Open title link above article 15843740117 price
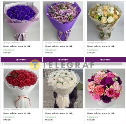Screen dimensions: 126x124 coord(17,46)
